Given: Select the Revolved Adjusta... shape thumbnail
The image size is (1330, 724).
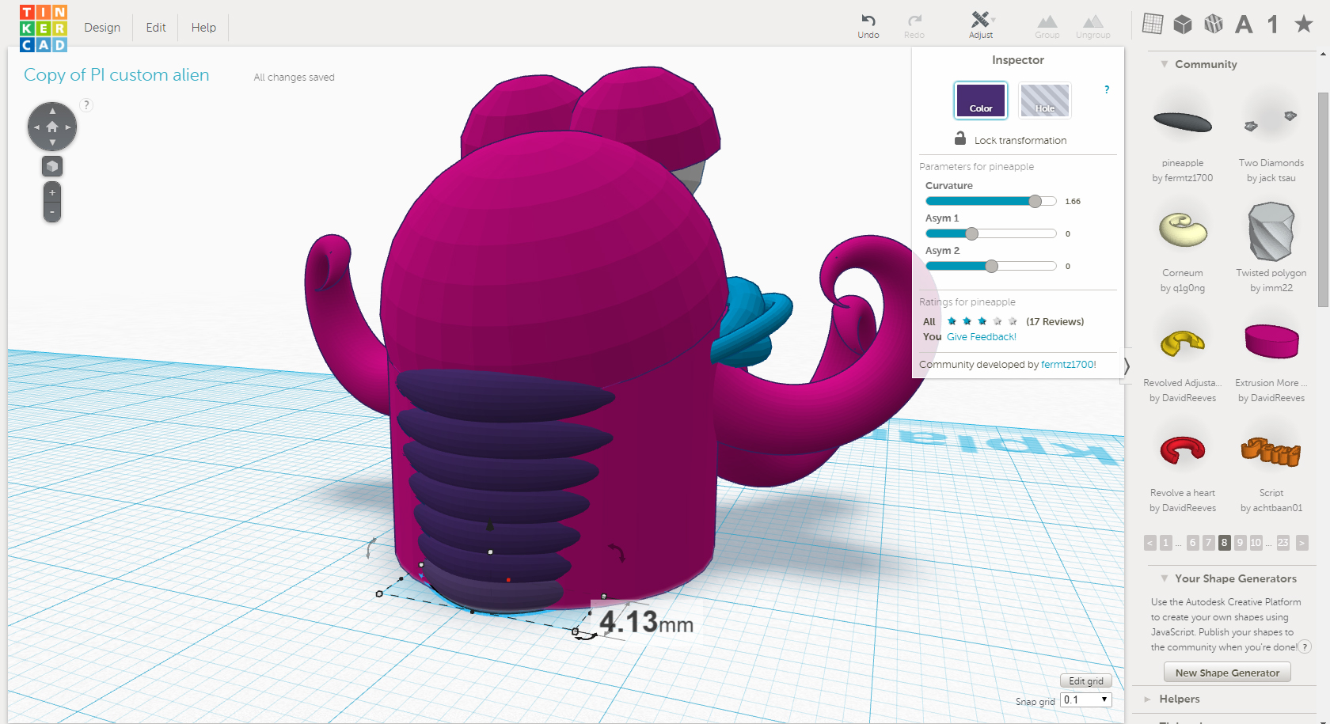Looking at the screenshot, I should point(1183,343).
